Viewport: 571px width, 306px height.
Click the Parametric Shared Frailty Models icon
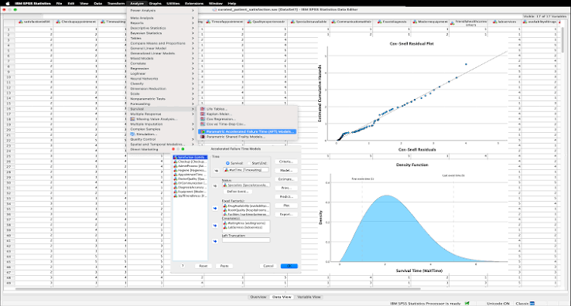pyautogui.click(x=203, y=137)
